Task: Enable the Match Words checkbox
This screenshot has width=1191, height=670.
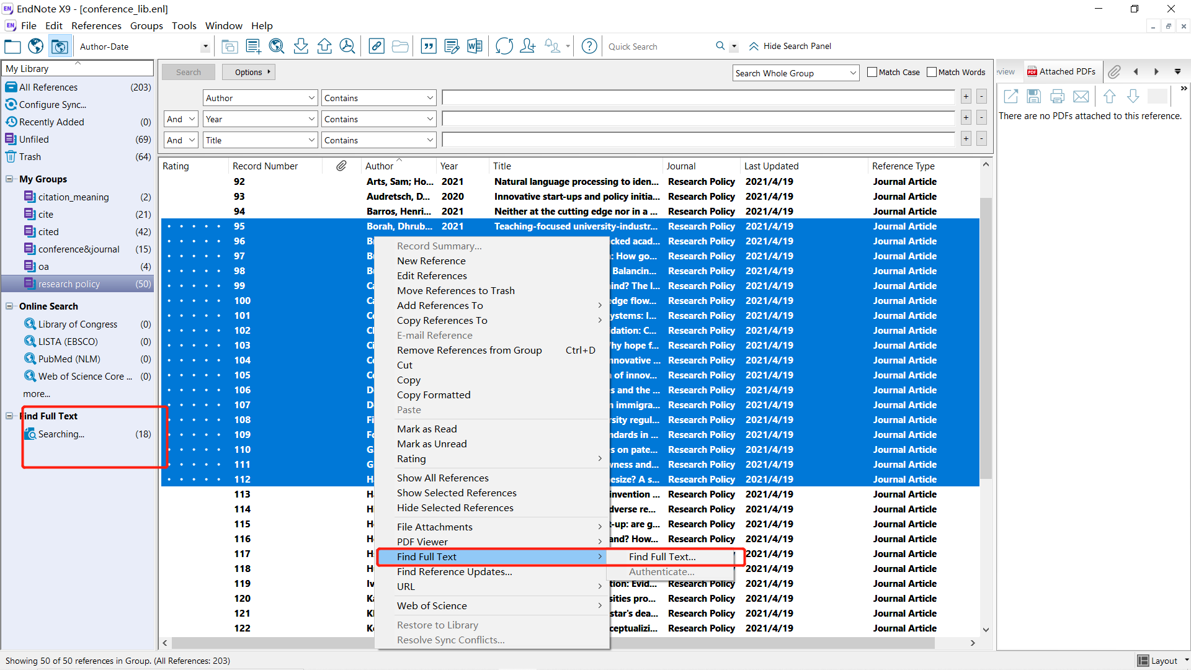Action: point(932,72)
